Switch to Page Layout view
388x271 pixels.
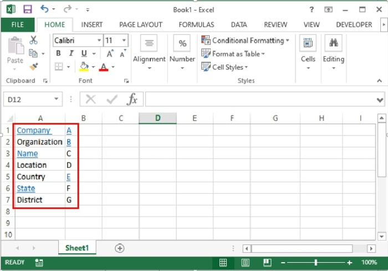coord(245,262)
